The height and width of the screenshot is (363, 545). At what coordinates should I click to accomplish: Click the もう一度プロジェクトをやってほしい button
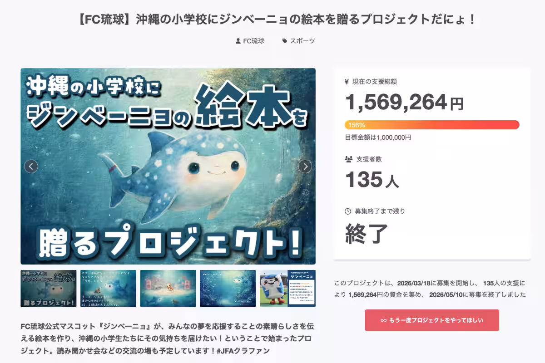[432, 320]
